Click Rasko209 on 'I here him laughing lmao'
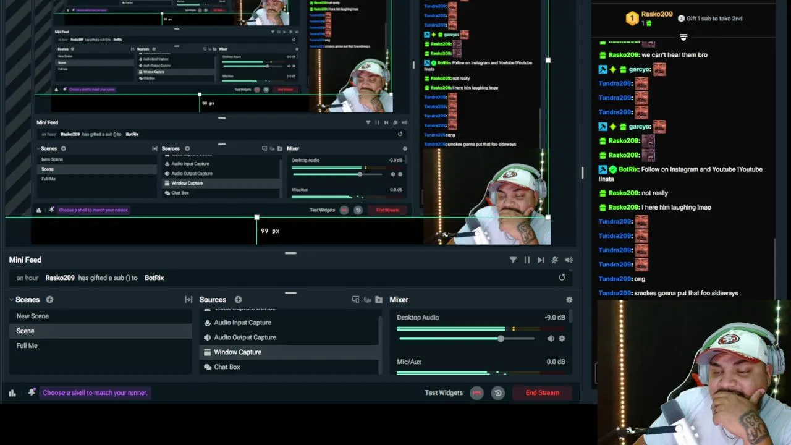Viewport: 791px width, 445px height. tap(623, 207)
